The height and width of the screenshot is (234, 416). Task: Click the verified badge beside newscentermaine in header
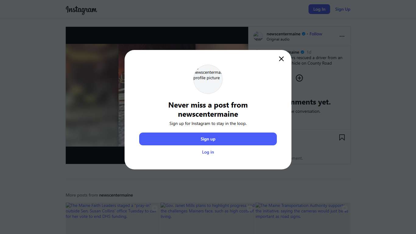pos(303,34)
